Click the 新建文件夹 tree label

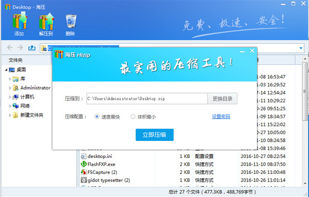(32, 115)
